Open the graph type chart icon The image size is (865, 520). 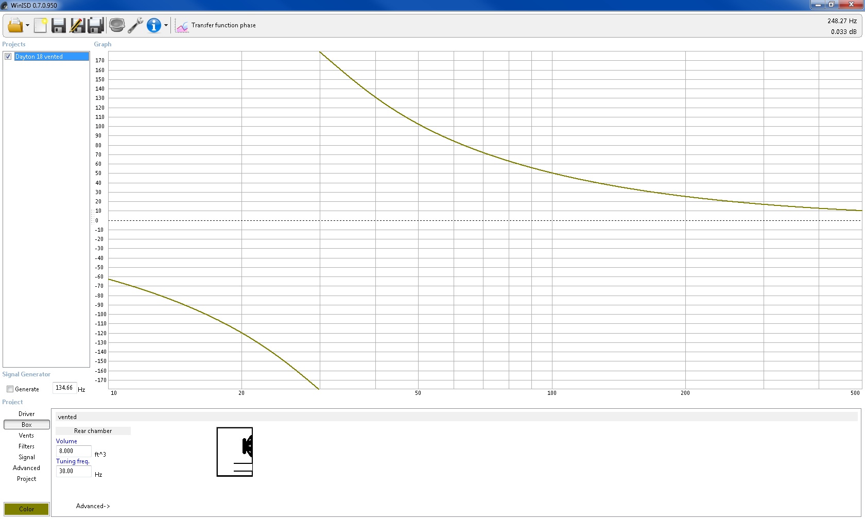(x=182, y=26)
